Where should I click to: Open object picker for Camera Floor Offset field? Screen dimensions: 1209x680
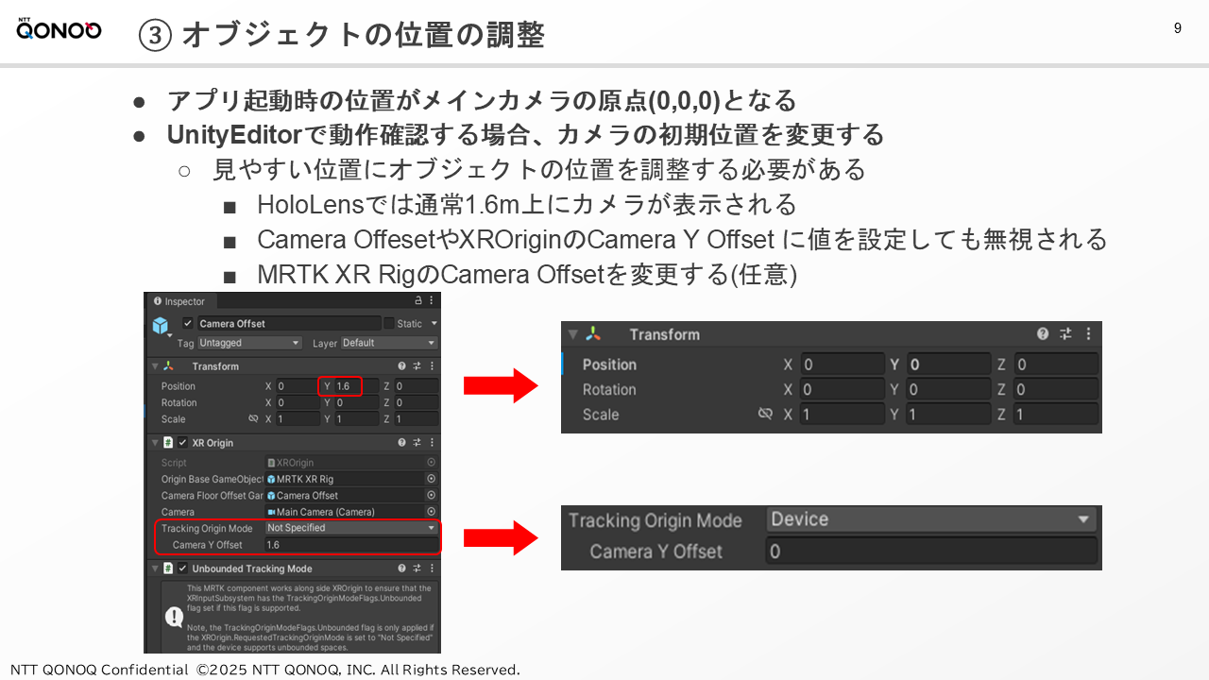click(x=432, y=495)
